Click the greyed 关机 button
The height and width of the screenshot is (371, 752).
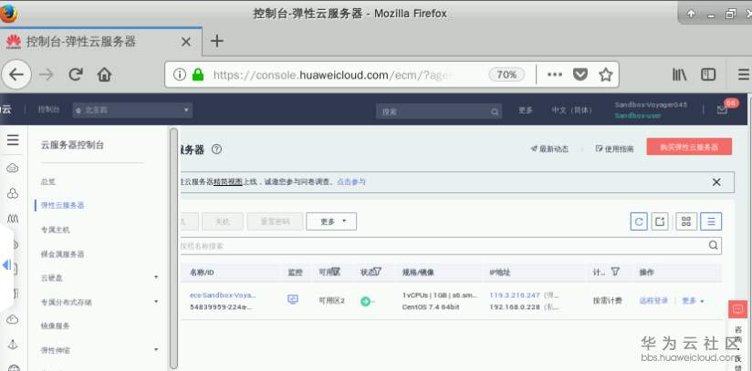pyautogui.click(x=223, y=222)
